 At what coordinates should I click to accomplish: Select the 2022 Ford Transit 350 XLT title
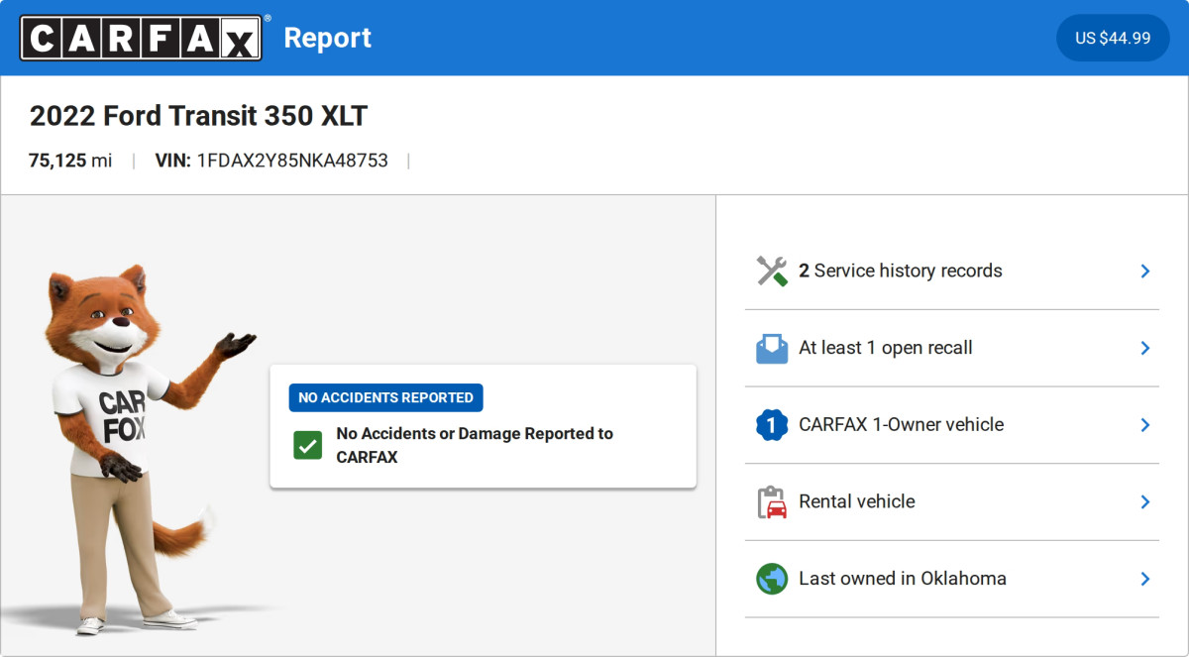pos(198,116)
